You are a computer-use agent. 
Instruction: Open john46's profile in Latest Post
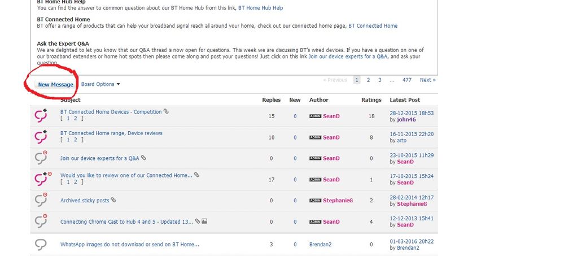tap(406, 120)
